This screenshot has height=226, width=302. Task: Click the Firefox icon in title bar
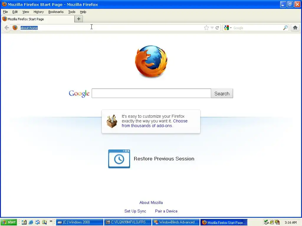click(x=4, y=4)
